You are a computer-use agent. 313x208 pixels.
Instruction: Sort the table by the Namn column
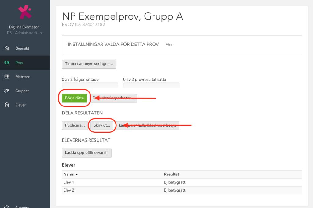pyautogui.click(x=71, y=174)
